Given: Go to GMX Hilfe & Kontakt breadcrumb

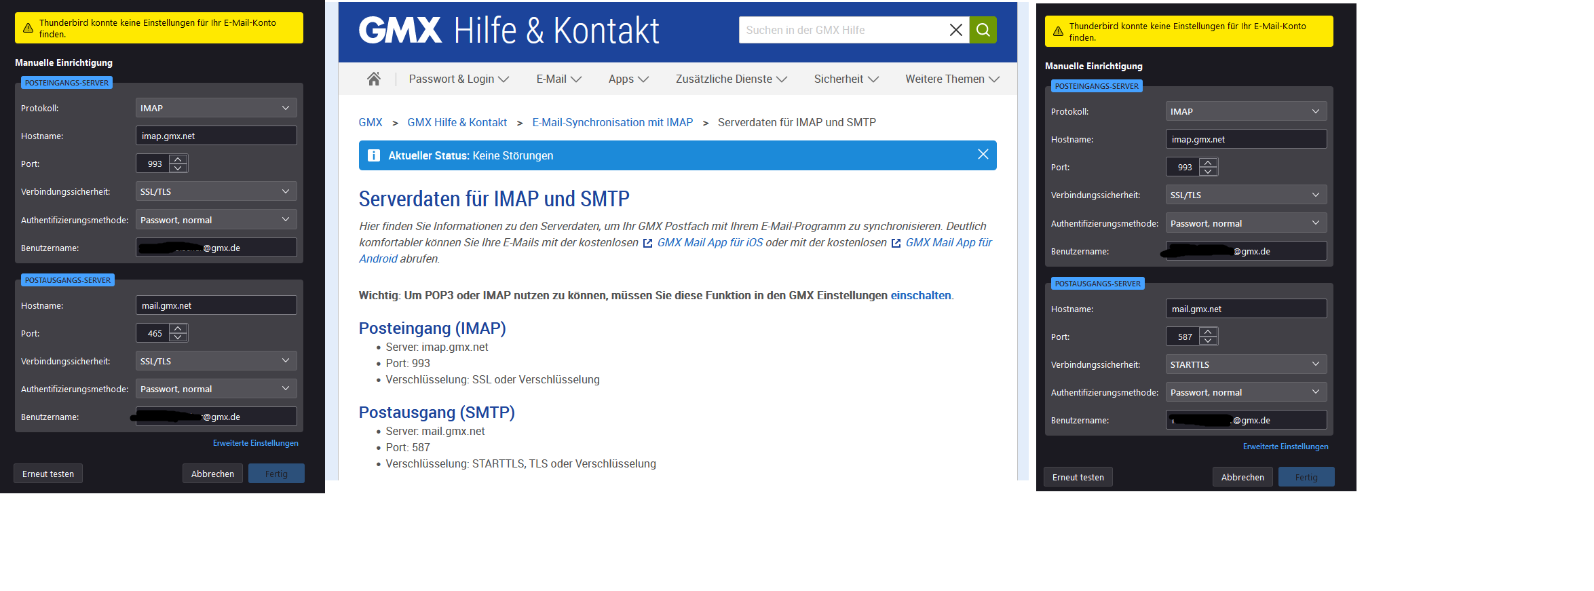Looking at the screenshot, I should 457,122.
